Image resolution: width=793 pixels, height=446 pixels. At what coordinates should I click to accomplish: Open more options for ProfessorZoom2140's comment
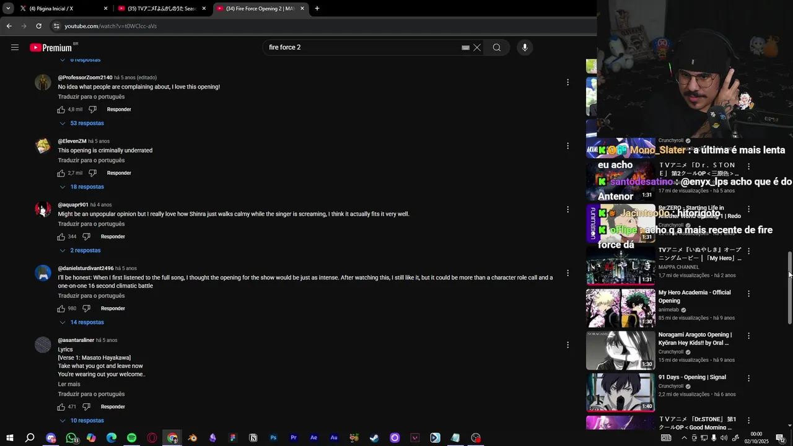click(567, 82)
